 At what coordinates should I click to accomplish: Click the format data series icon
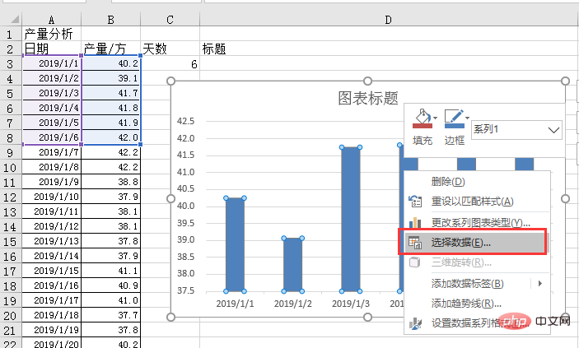tap(415, 323)
